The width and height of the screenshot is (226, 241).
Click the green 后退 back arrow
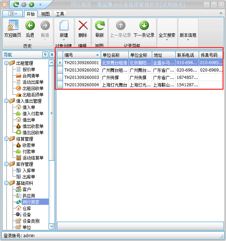coord(30,26)
